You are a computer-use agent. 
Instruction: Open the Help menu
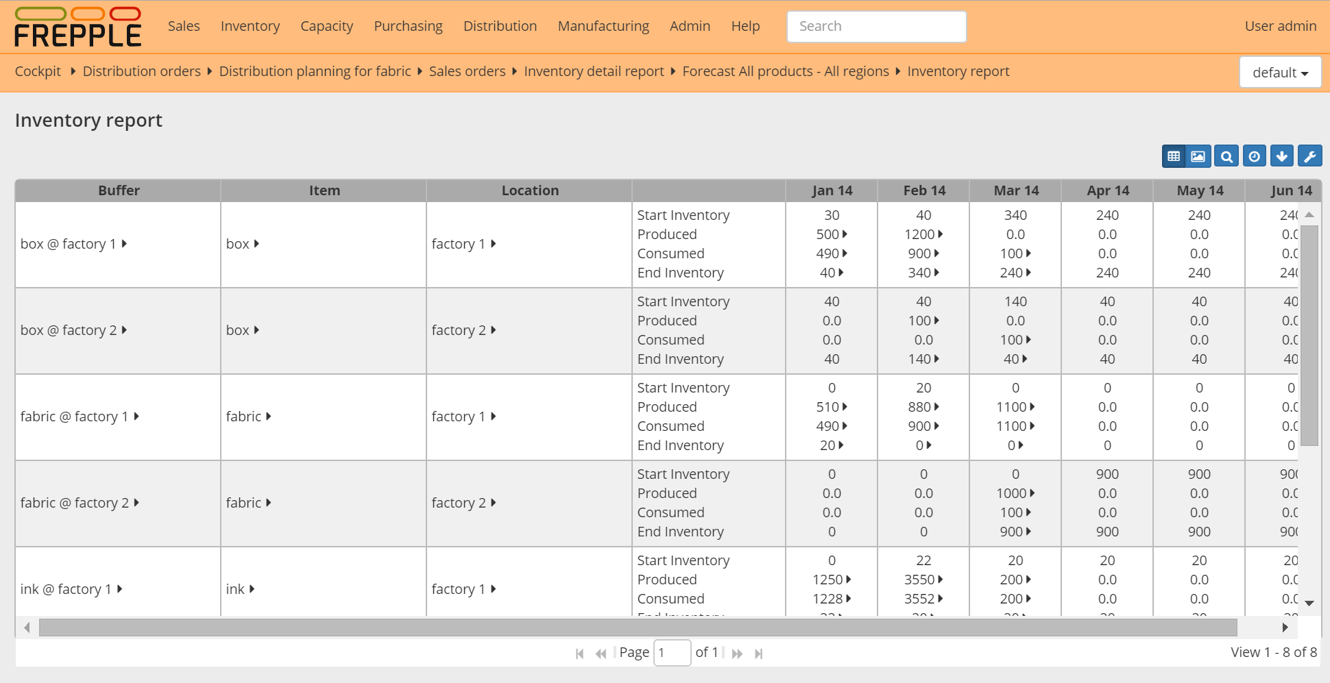745,26
